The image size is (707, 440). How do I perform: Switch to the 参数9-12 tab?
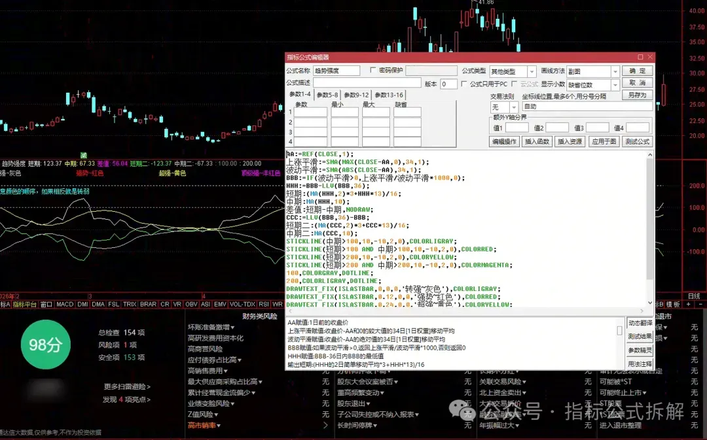coord(356,95)
